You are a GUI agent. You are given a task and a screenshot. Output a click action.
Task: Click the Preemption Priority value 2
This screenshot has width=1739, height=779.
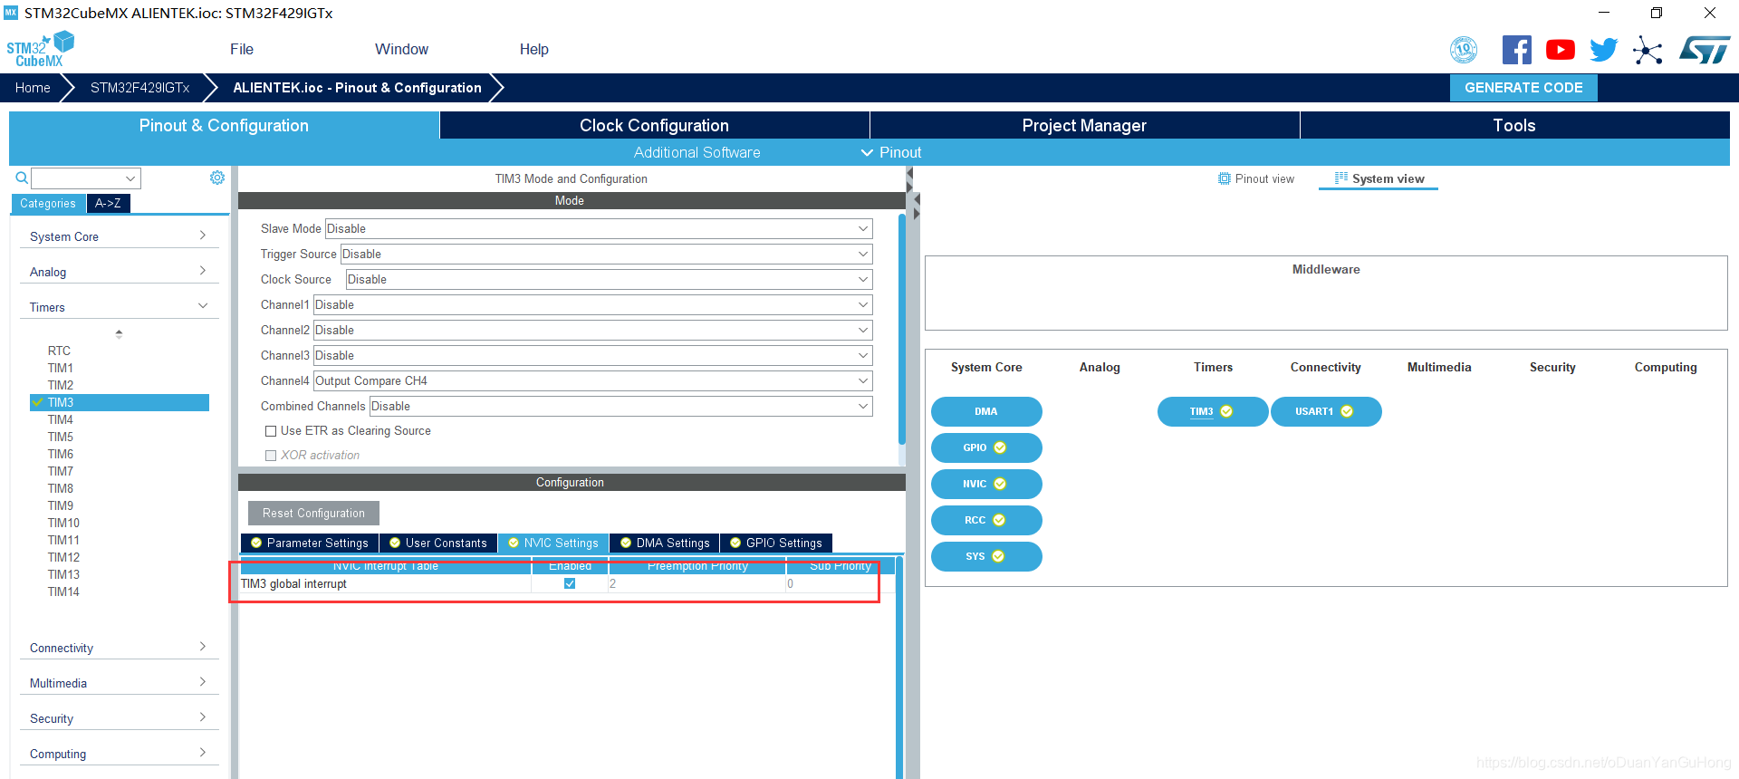(x=697, y=583)
